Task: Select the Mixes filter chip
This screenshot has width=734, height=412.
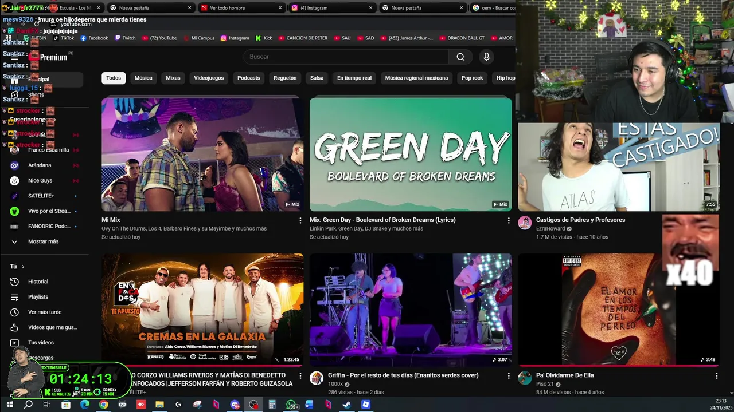Action: click(173, 78)
